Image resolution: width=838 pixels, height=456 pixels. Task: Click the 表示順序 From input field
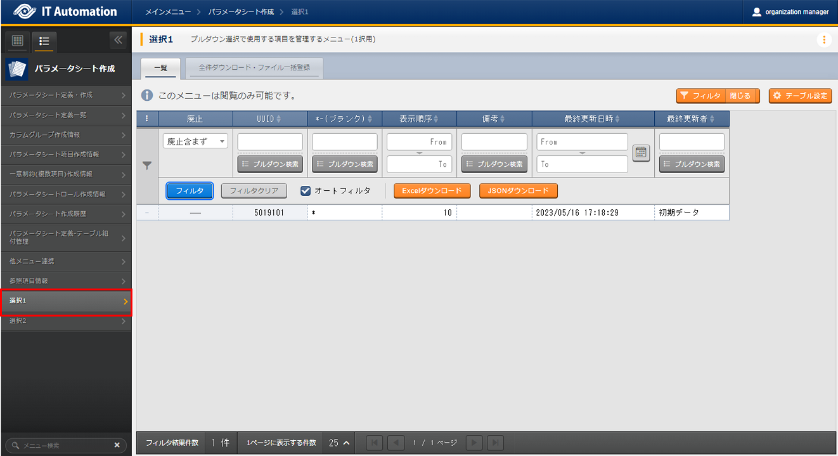click(419, 142)
